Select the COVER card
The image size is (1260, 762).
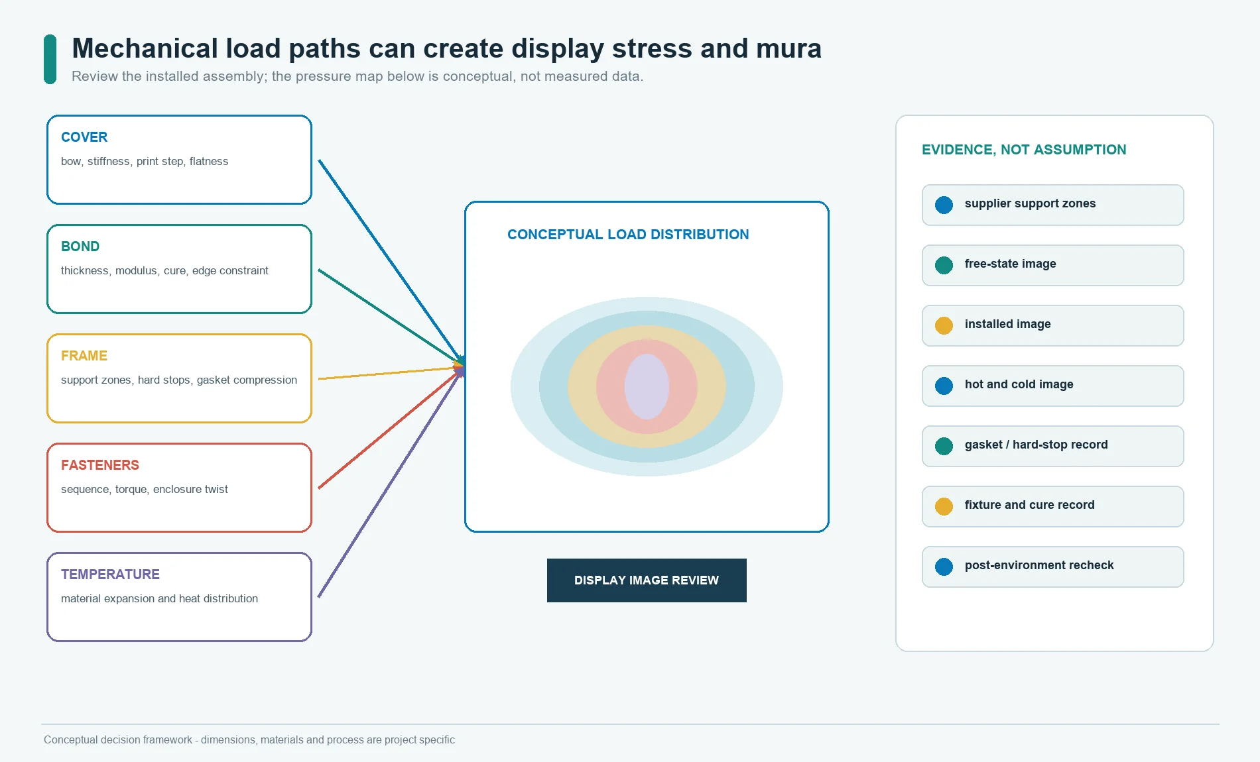(x=179, y=160)
